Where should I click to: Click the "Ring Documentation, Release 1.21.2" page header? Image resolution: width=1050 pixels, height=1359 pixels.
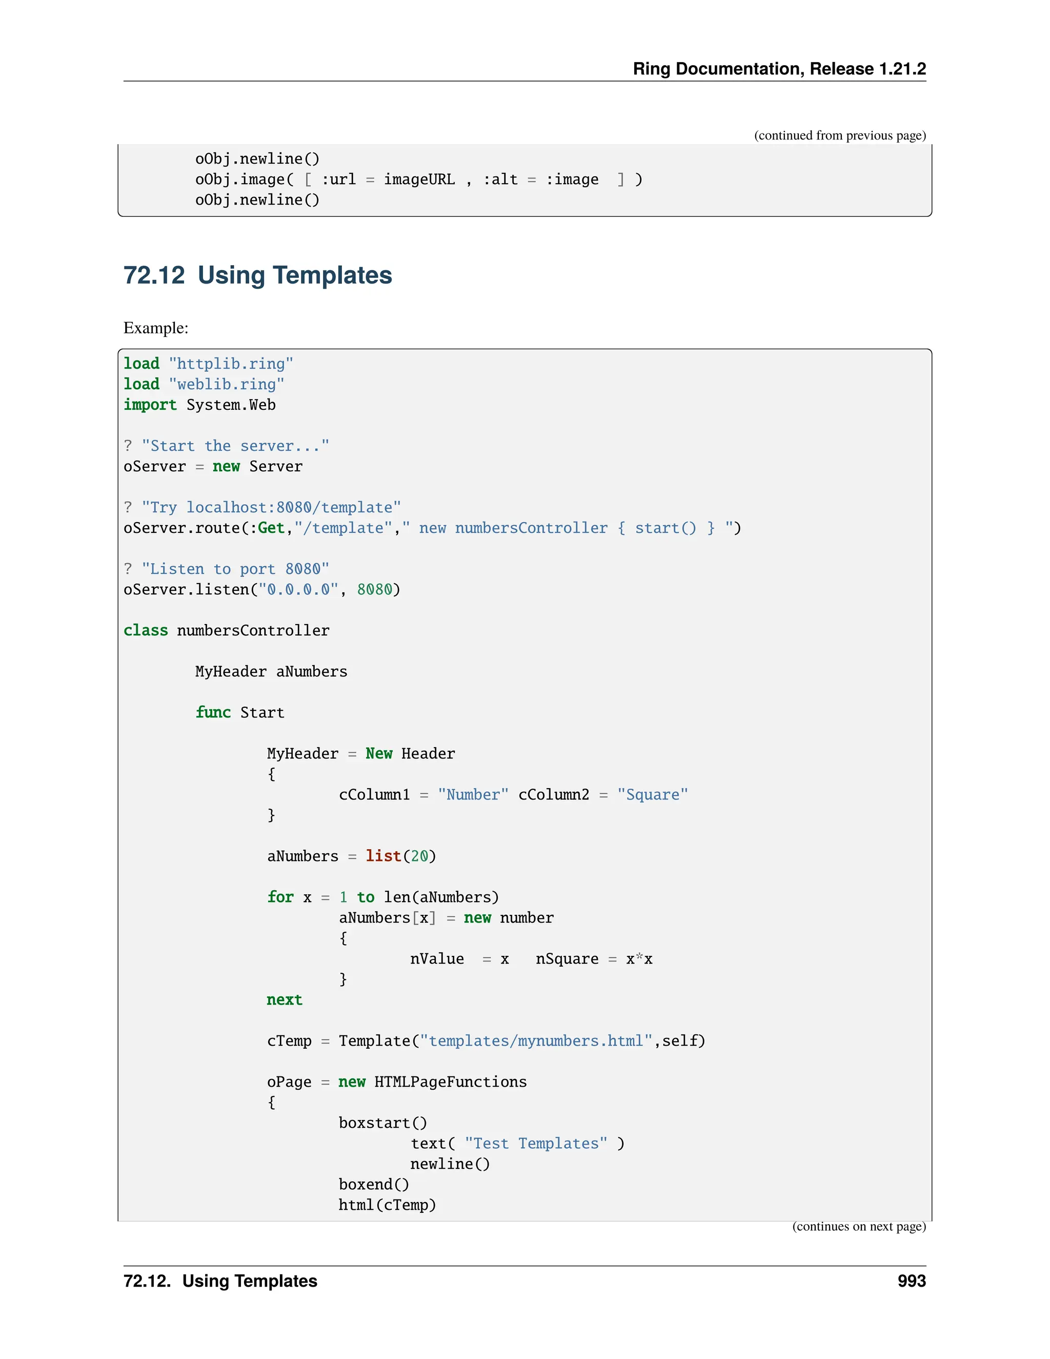click(779, 68)
